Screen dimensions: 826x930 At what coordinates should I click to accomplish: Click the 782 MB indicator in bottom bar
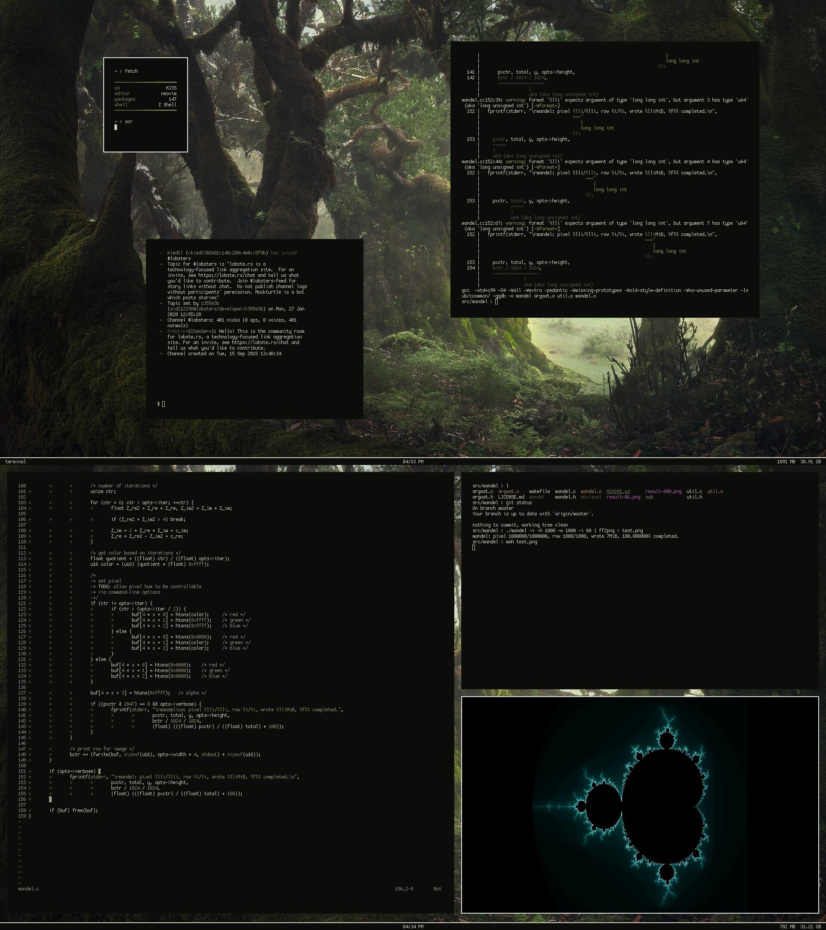tap(787, 927)
